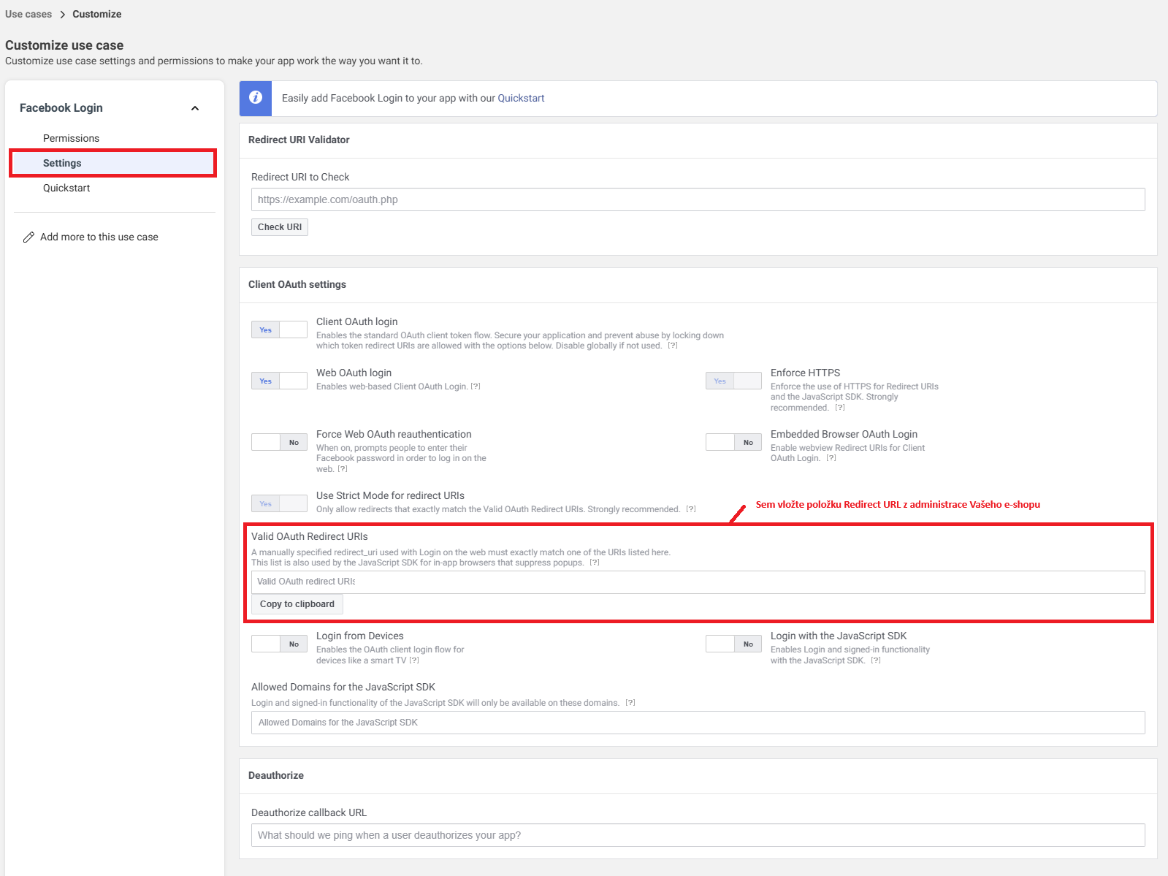Toggle the Enforce HTTPS switch
Viewport: 1168px width, 876px height.
pyautogui.click(x=733, y=381)
